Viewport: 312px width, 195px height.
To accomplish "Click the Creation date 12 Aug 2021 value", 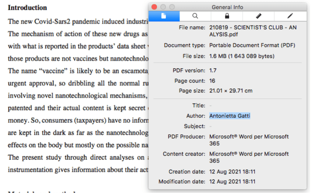I will pos(232,172).
